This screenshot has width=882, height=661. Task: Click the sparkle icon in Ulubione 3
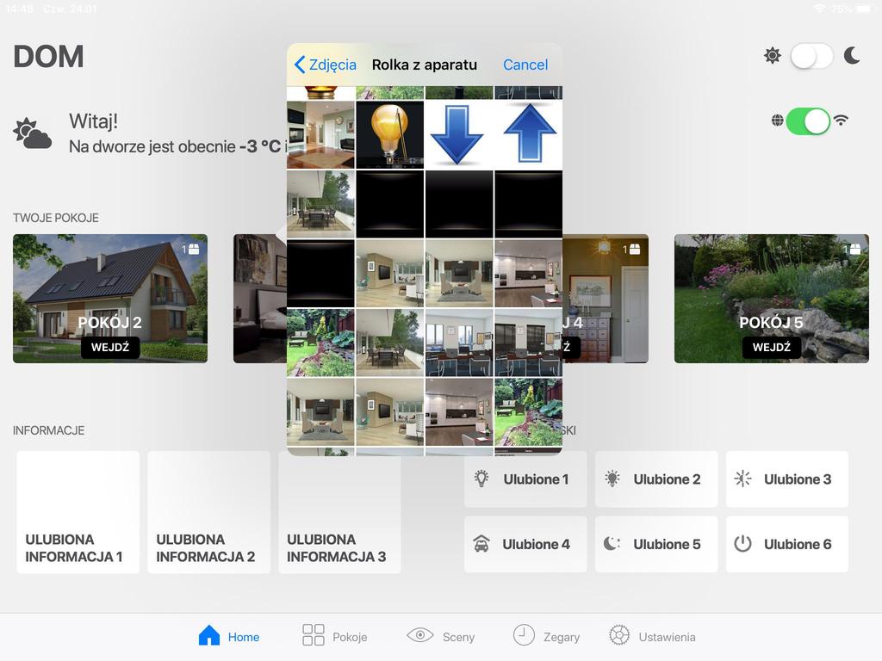[742, 479]
